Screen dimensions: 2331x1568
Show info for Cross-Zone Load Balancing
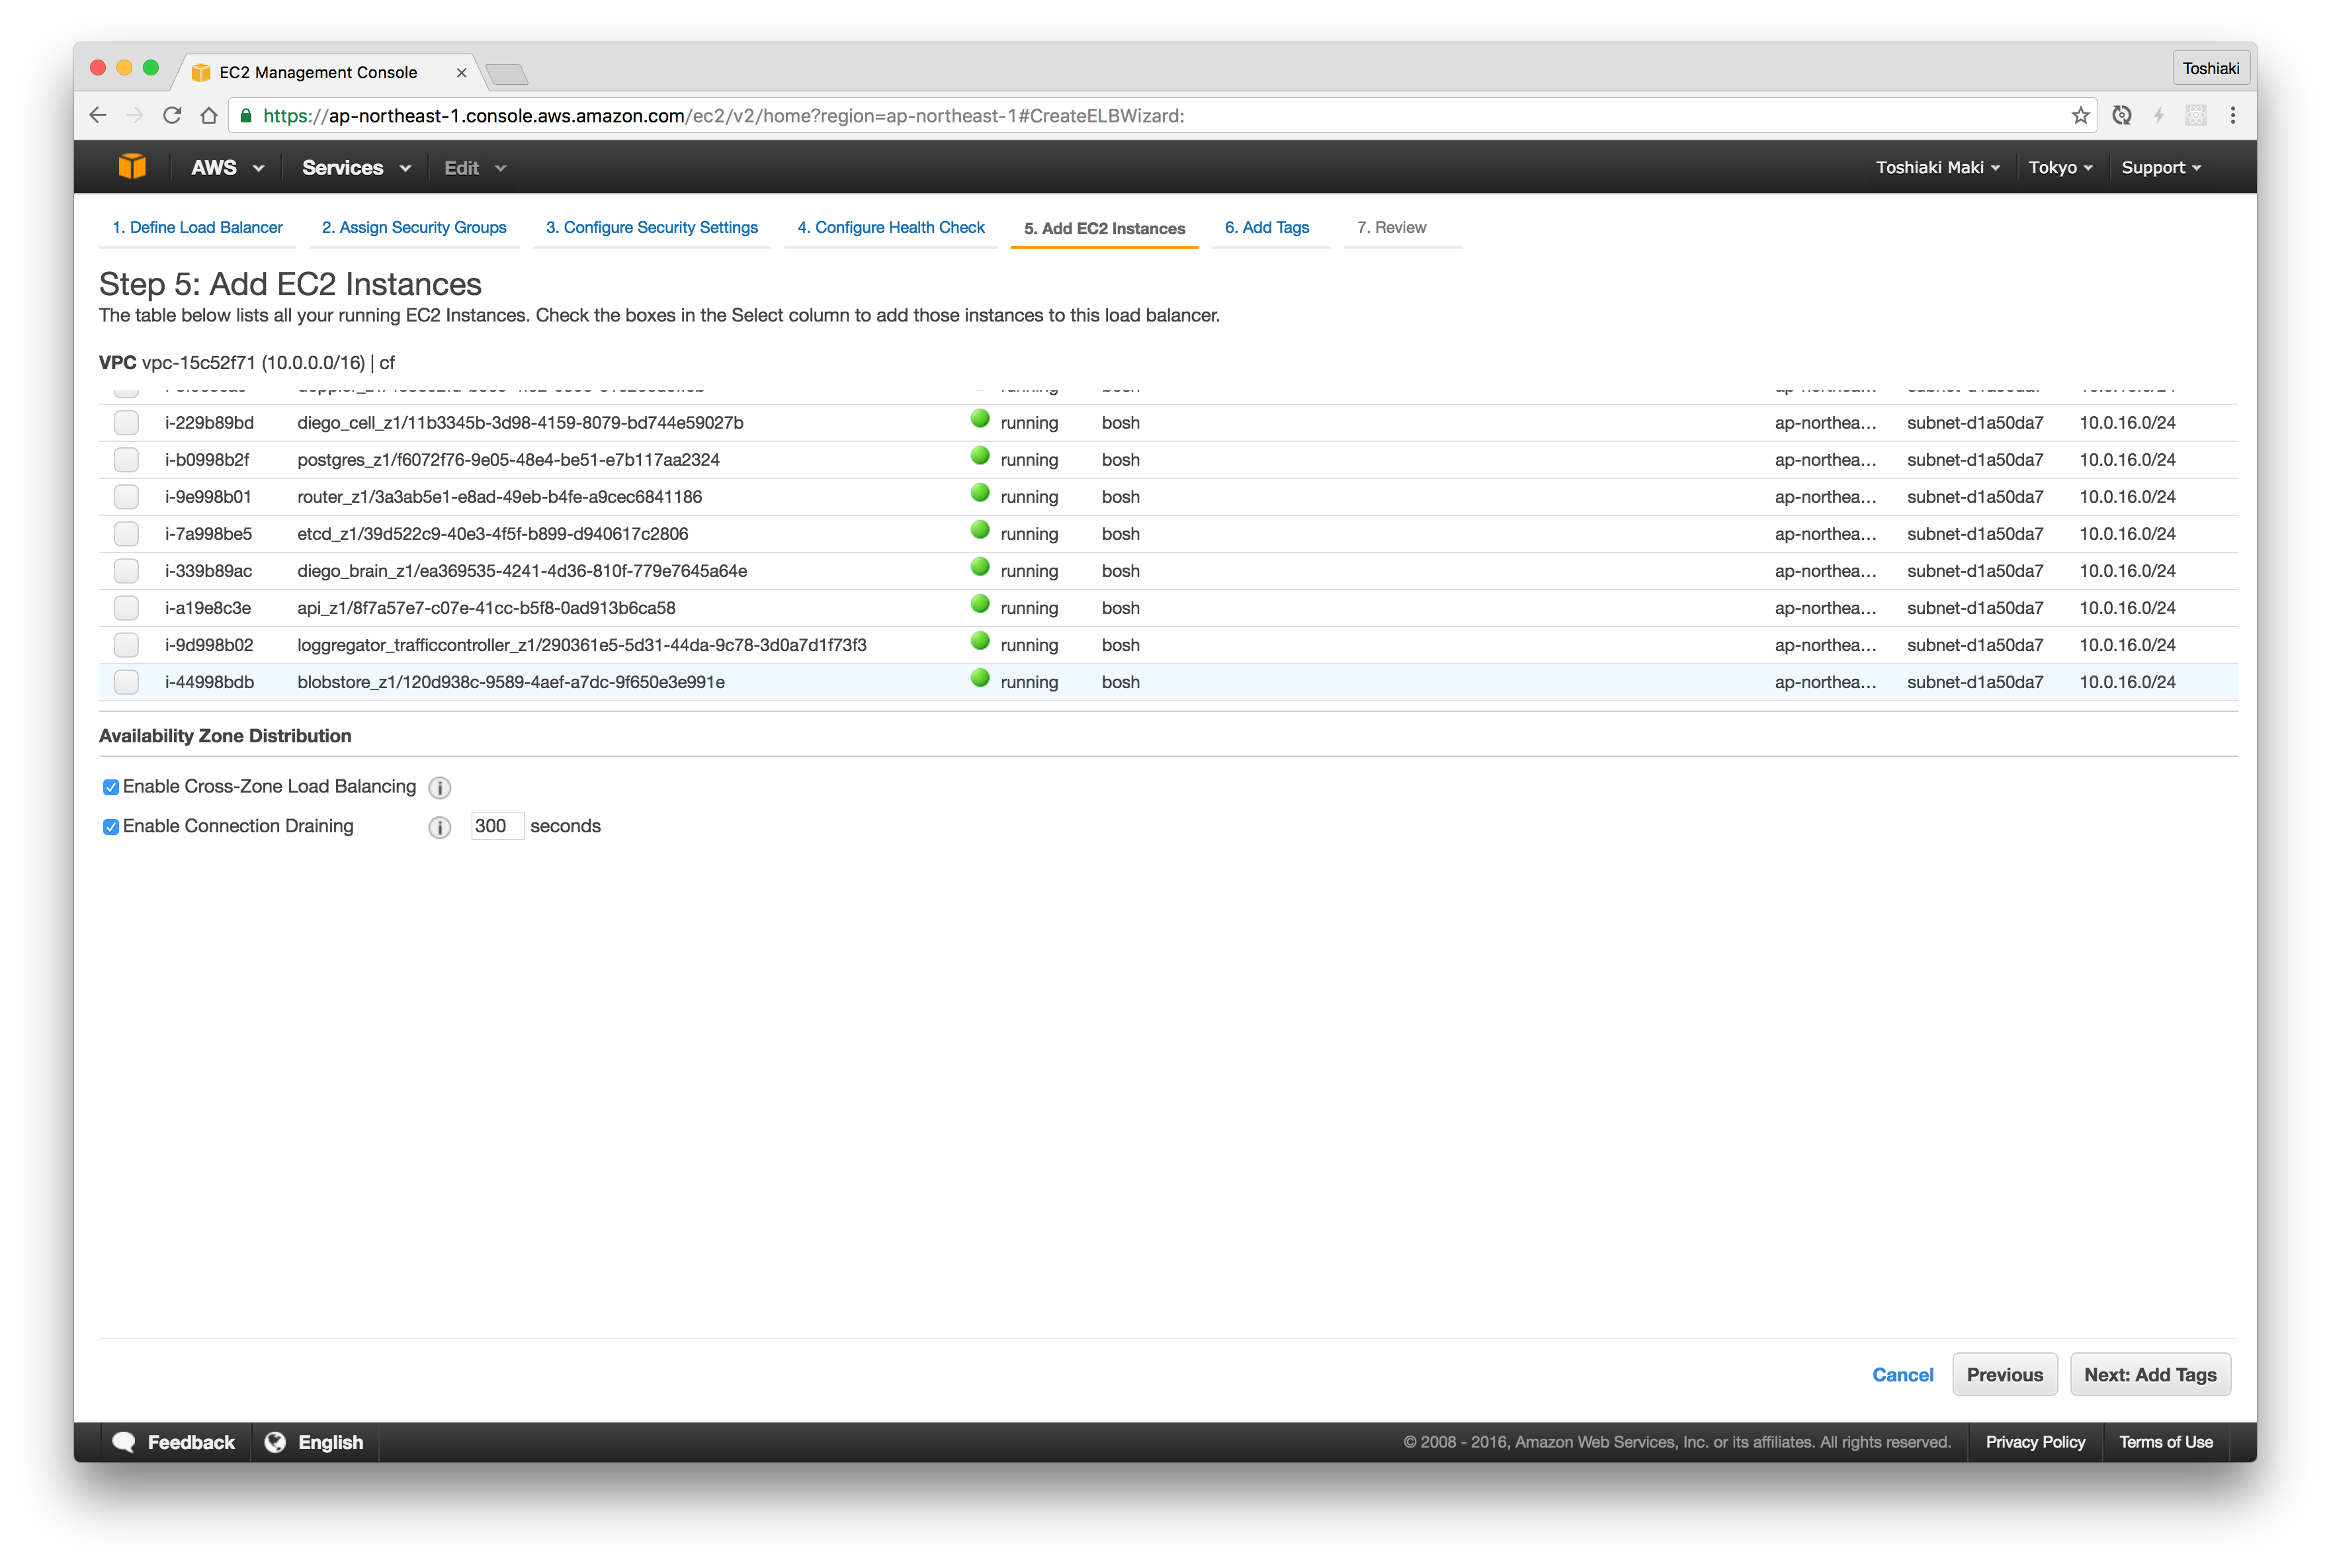tap(440, 788)
